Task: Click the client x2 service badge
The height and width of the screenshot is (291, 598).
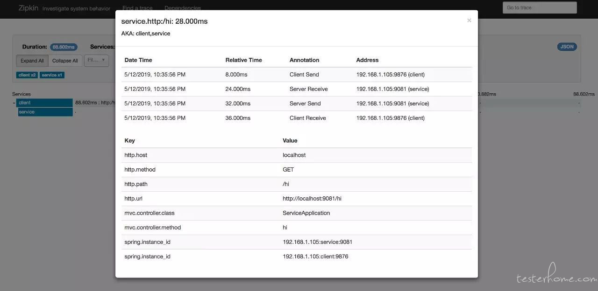Action: [27, 75]
